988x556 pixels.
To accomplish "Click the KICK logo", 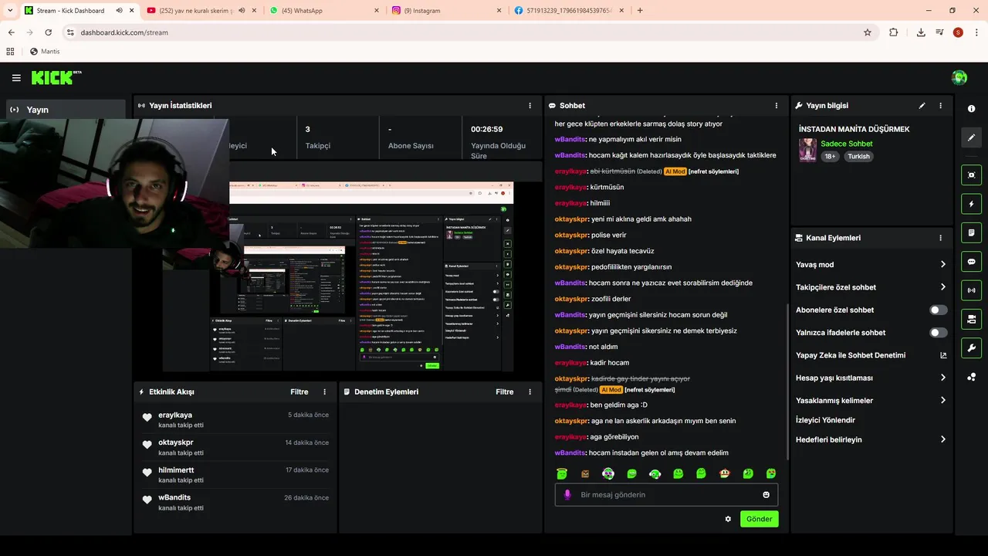I will 56,77.
